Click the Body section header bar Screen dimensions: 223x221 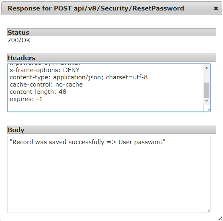click(112, 130)
